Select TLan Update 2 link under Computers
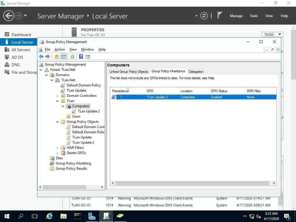Image resolution: width=296 pixels, height=222 pixels. 89,111
